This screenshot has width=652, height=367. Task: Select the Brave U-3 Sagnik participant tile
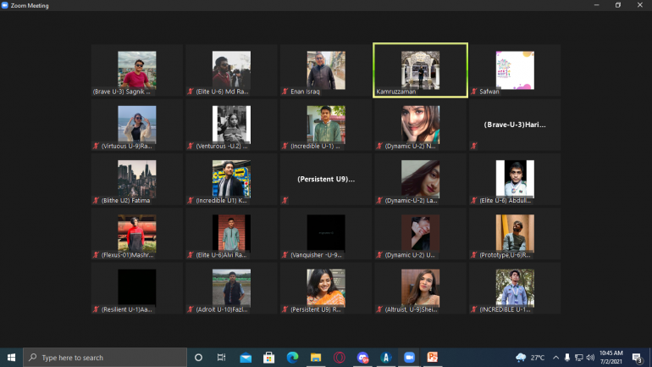[137, 70]
